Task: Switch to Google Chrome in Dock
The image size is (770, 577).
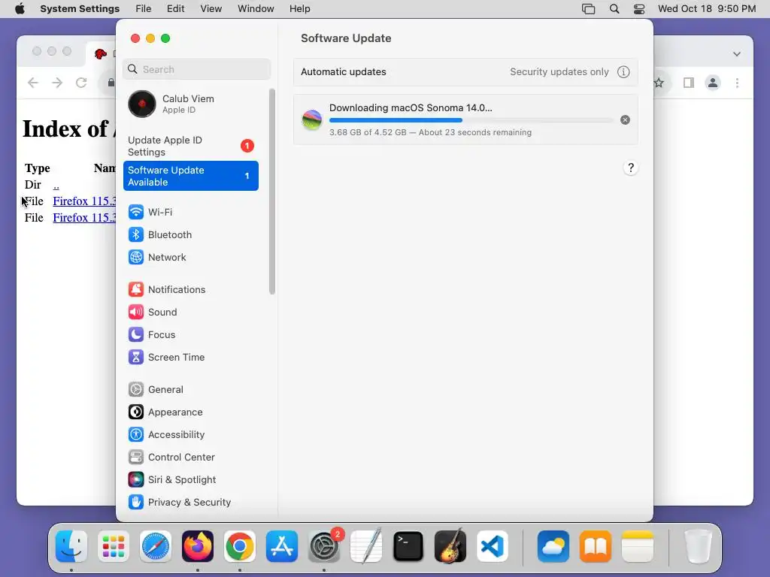Action: (x=240, y=546)
